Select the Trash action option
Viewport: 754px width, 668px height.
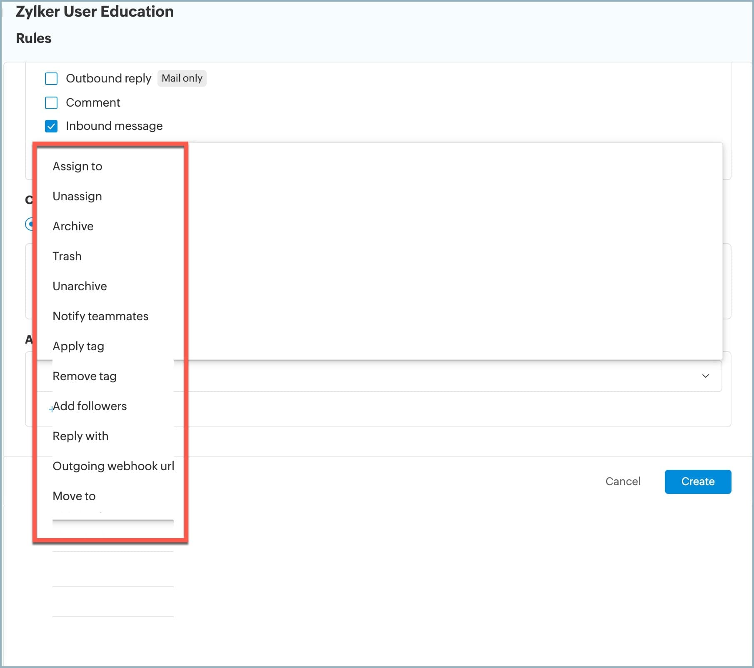[x=67, y=256]
